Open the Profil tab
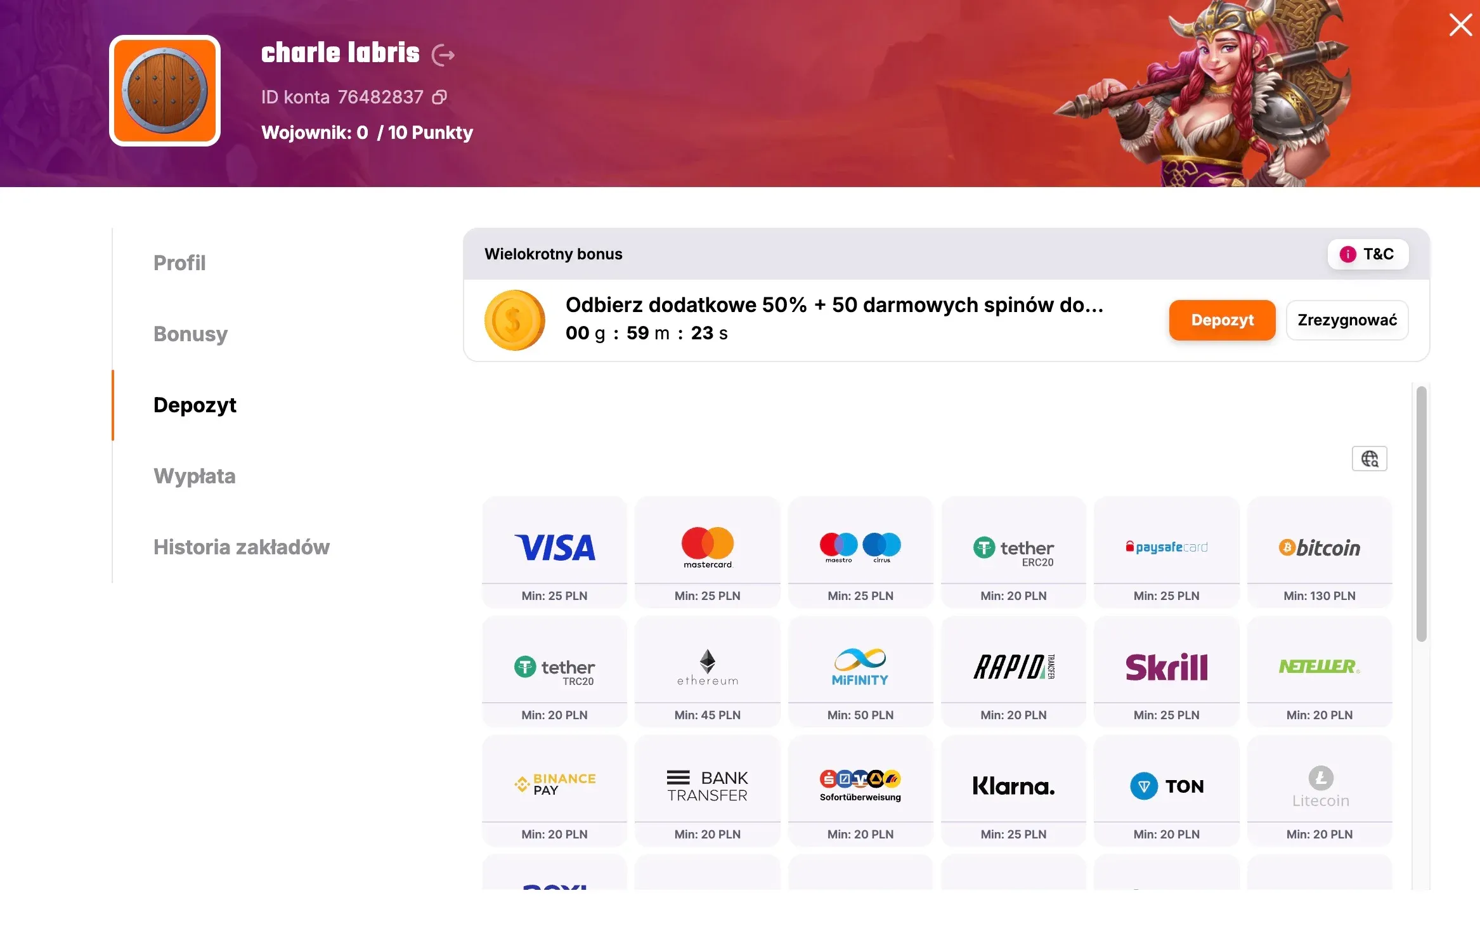The width and height of the screenshot is (1480, 945). (179, 263)
